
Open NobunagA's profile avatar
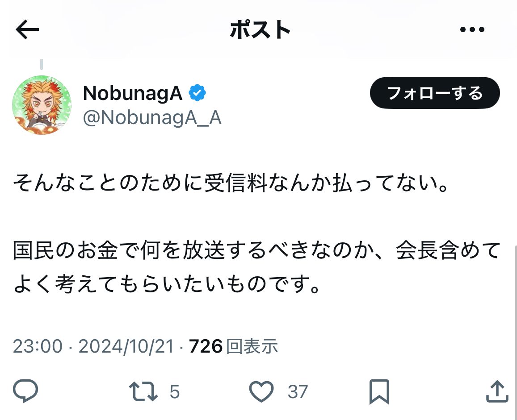[x=42, y=105]
